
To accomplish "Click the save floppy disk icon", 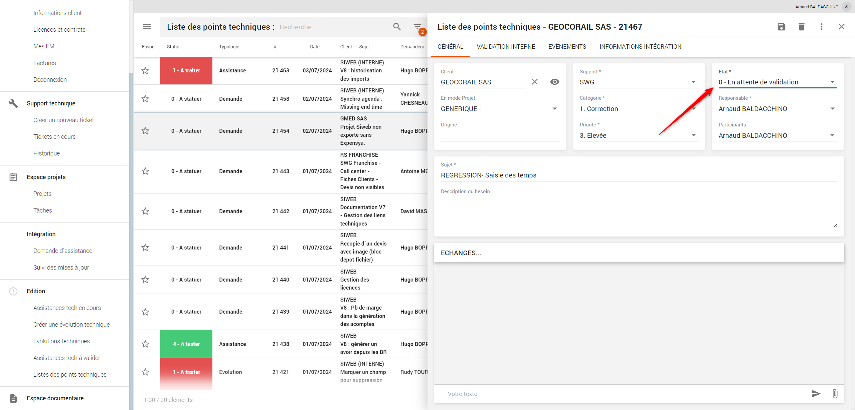I will pos(781,27).
